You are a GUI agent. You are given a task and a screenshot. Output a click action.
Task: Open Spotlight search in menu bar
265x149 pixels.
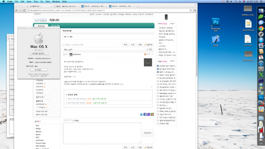262,1
